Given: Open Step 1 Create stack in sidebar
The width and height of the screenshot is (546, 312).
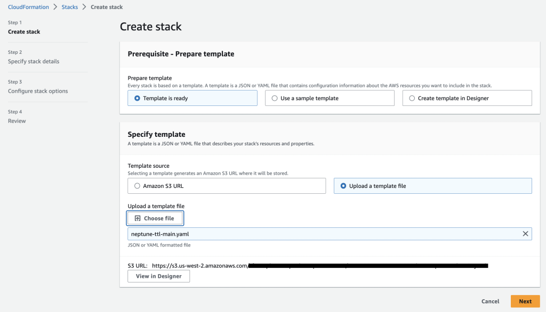Looking at the screenshot, I should point(23,31).
